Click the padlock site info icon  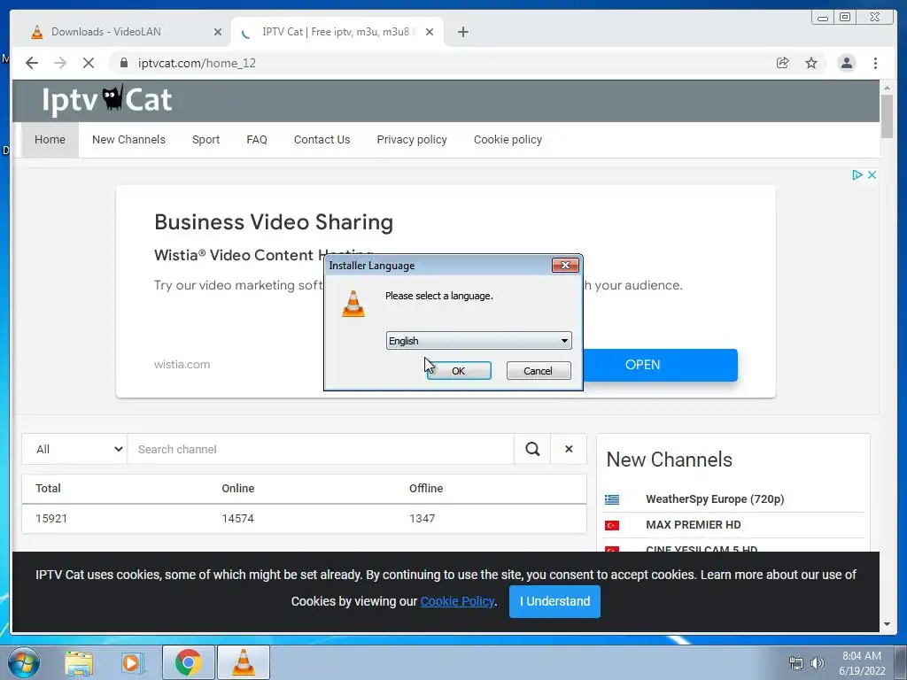click(124, 63)
